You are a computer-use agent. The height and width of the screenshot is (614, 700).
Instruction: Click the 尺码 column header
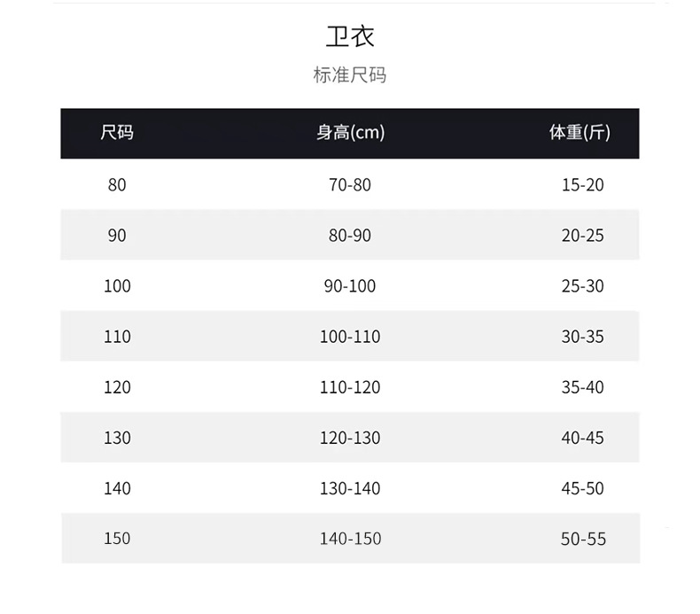[x=117, y=133]
